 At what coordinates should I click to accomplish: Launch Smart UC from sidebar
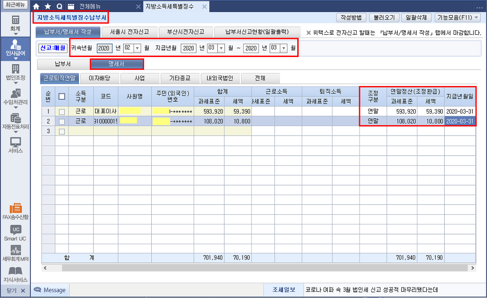tap(15, 233)
